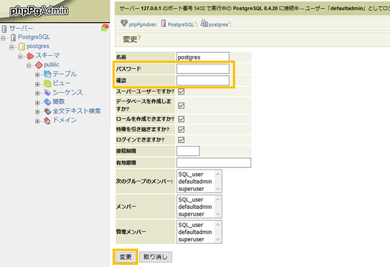Expand the シーケンス tree node
Screen dimensions: 390x267
pyautogui.click(x=37, y=93)
